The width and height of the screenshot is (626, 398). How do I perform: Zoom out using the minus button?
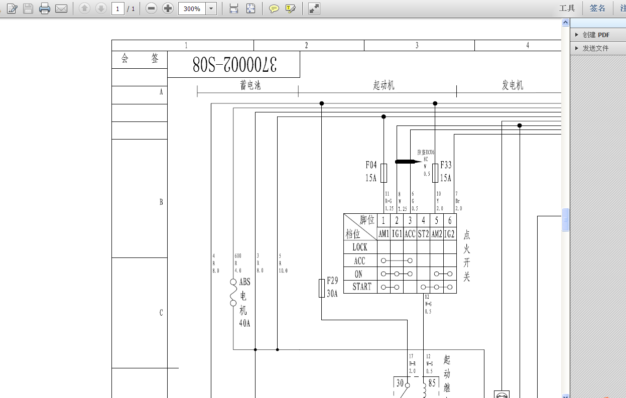pos(152,9)
